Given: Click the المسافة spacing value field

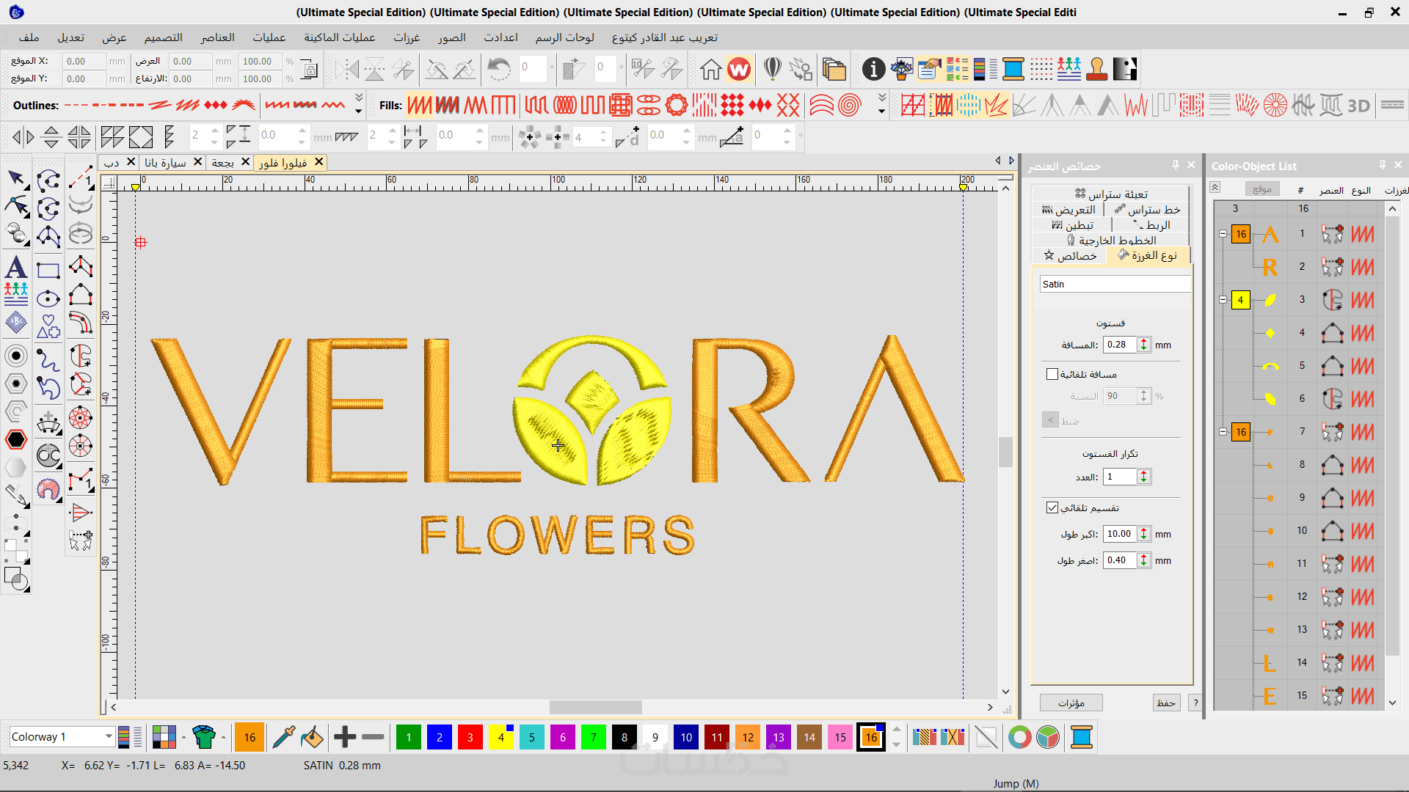Looking at the screenshot, I should point(1119,345).
